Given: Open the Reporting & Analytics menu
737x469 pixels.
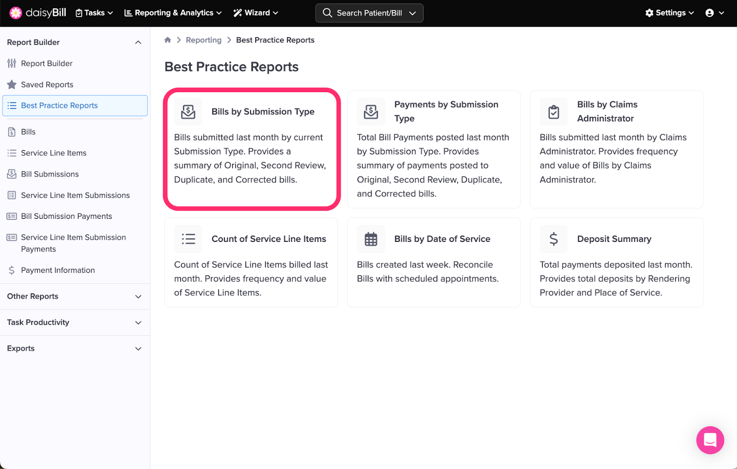Looking at the screenshot, I should tap(173, 13).
